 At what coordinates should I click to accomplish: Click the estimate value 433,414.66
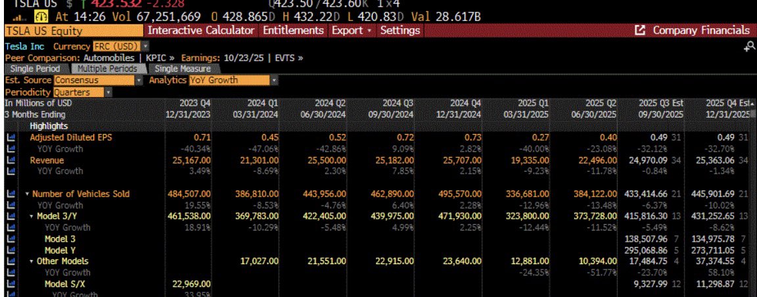pos(646,194)
